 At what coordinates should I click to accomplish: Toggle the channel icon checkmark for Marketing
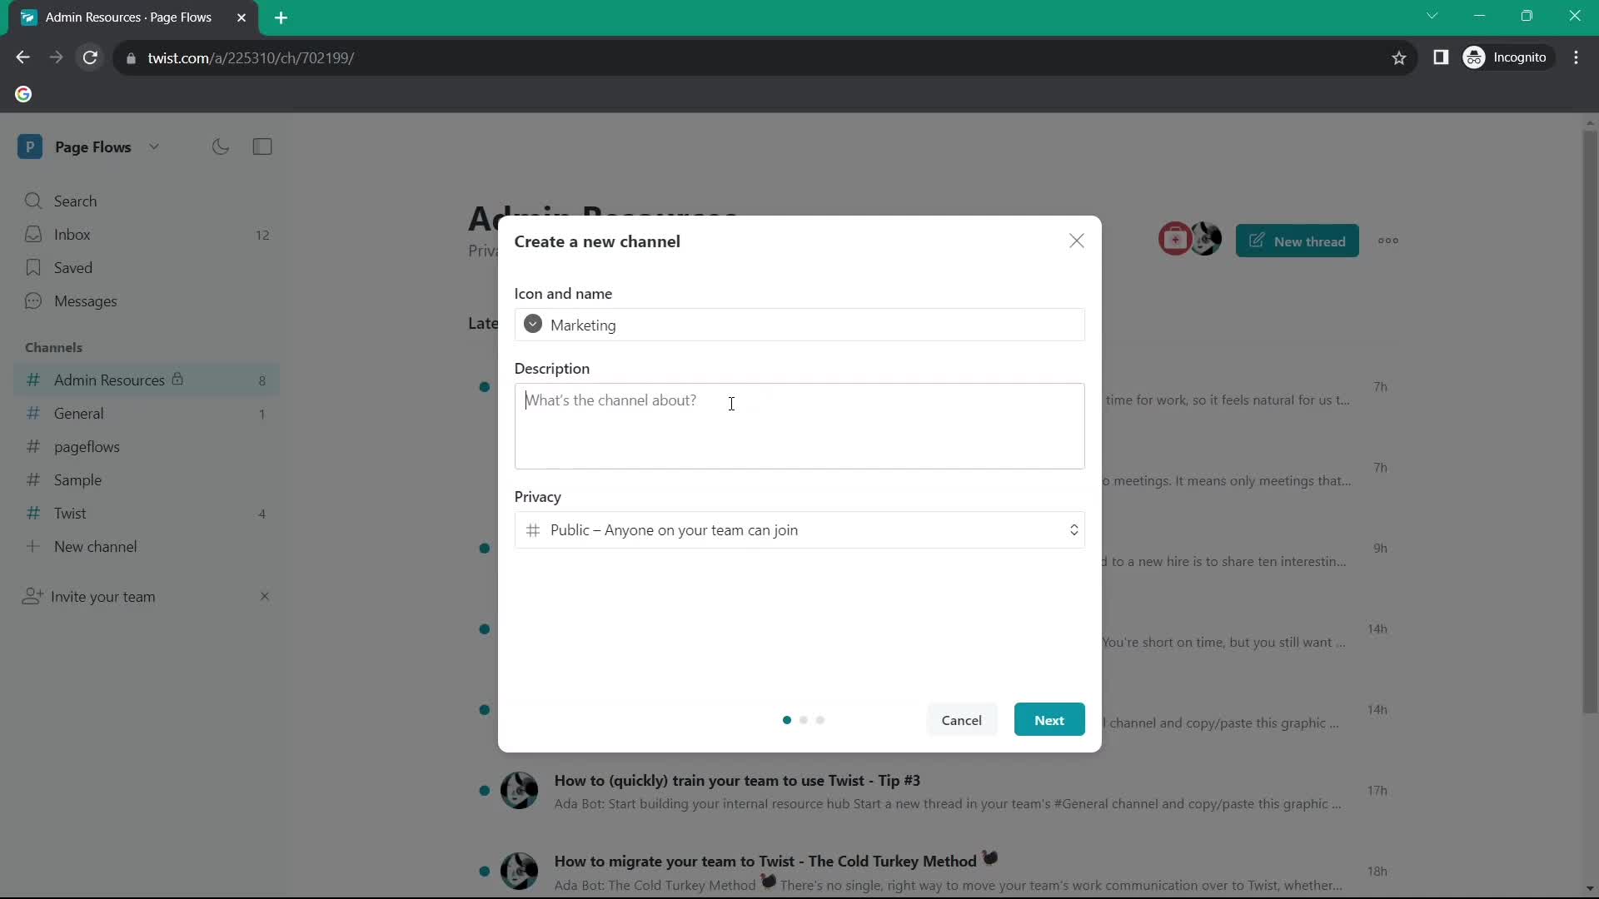coord(531,324)
